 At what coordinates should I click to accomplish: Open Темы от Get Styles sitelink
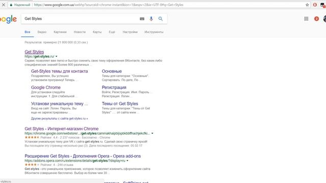120,104
